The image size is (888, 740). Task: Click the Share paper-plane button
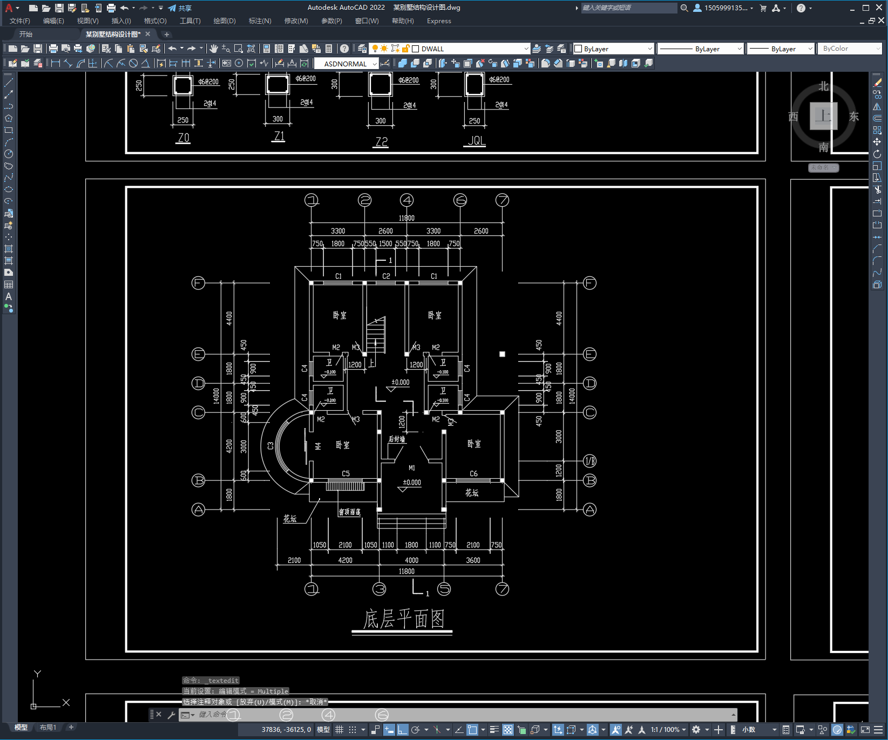coord(180,8)
